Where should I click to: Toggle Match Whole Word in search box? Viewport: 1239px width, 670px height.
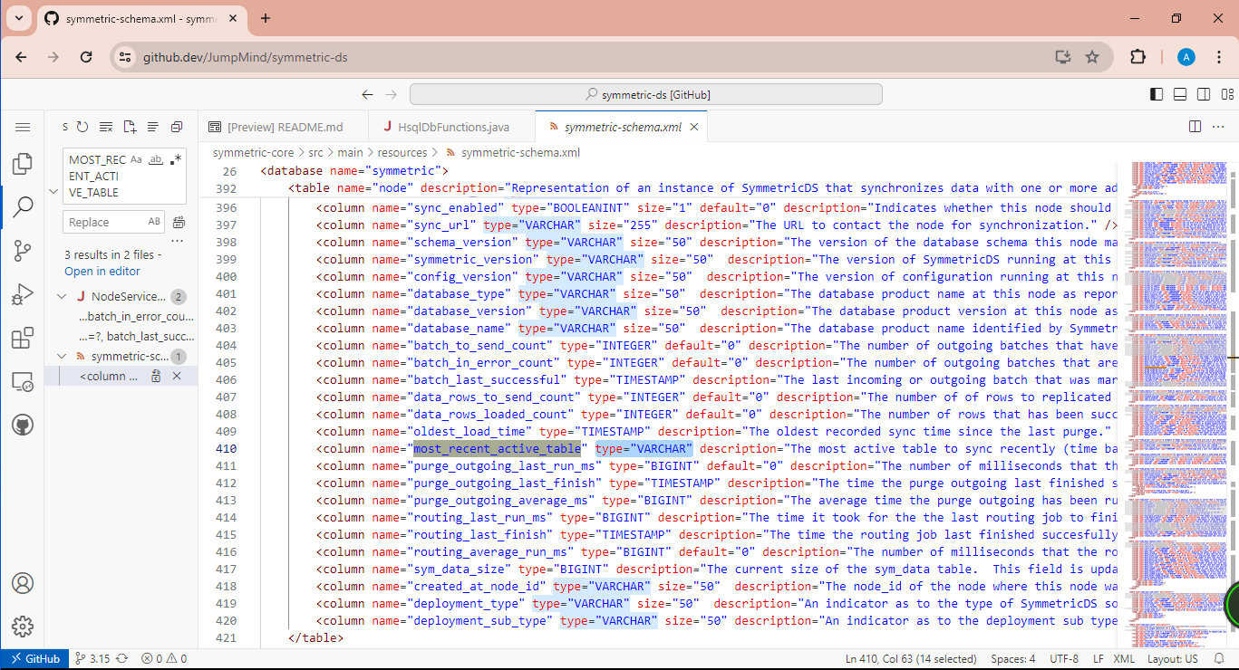[x=156, y=159]
